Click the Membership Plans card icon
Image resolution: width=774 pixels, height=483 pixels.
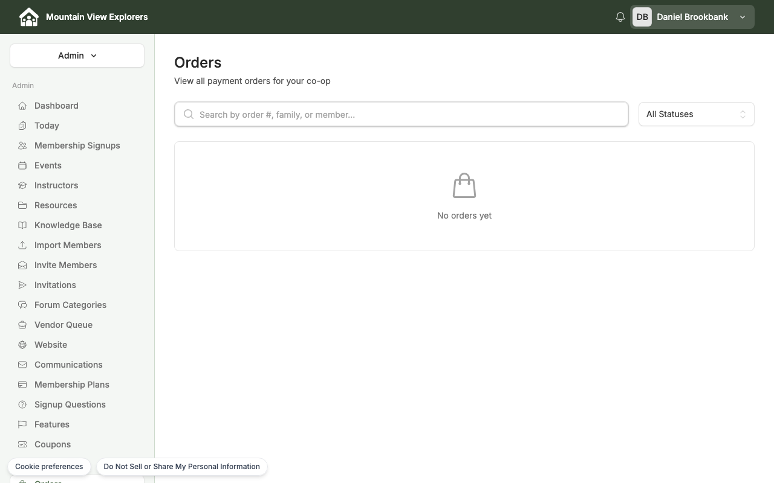click(x=22, y=385)
